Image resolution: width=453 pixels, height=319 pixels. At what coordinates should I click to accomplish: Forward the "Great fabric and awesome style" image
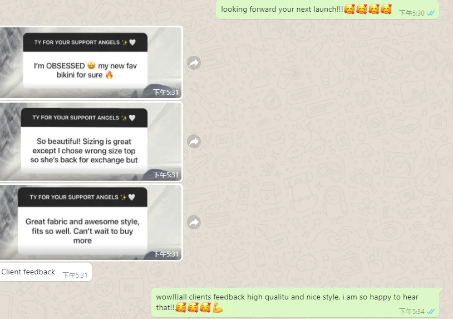[194, 222]
